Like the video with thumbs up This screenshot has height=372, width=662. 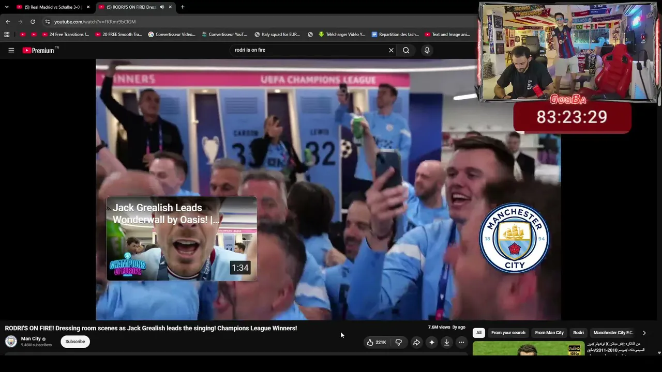coord(377,342)
